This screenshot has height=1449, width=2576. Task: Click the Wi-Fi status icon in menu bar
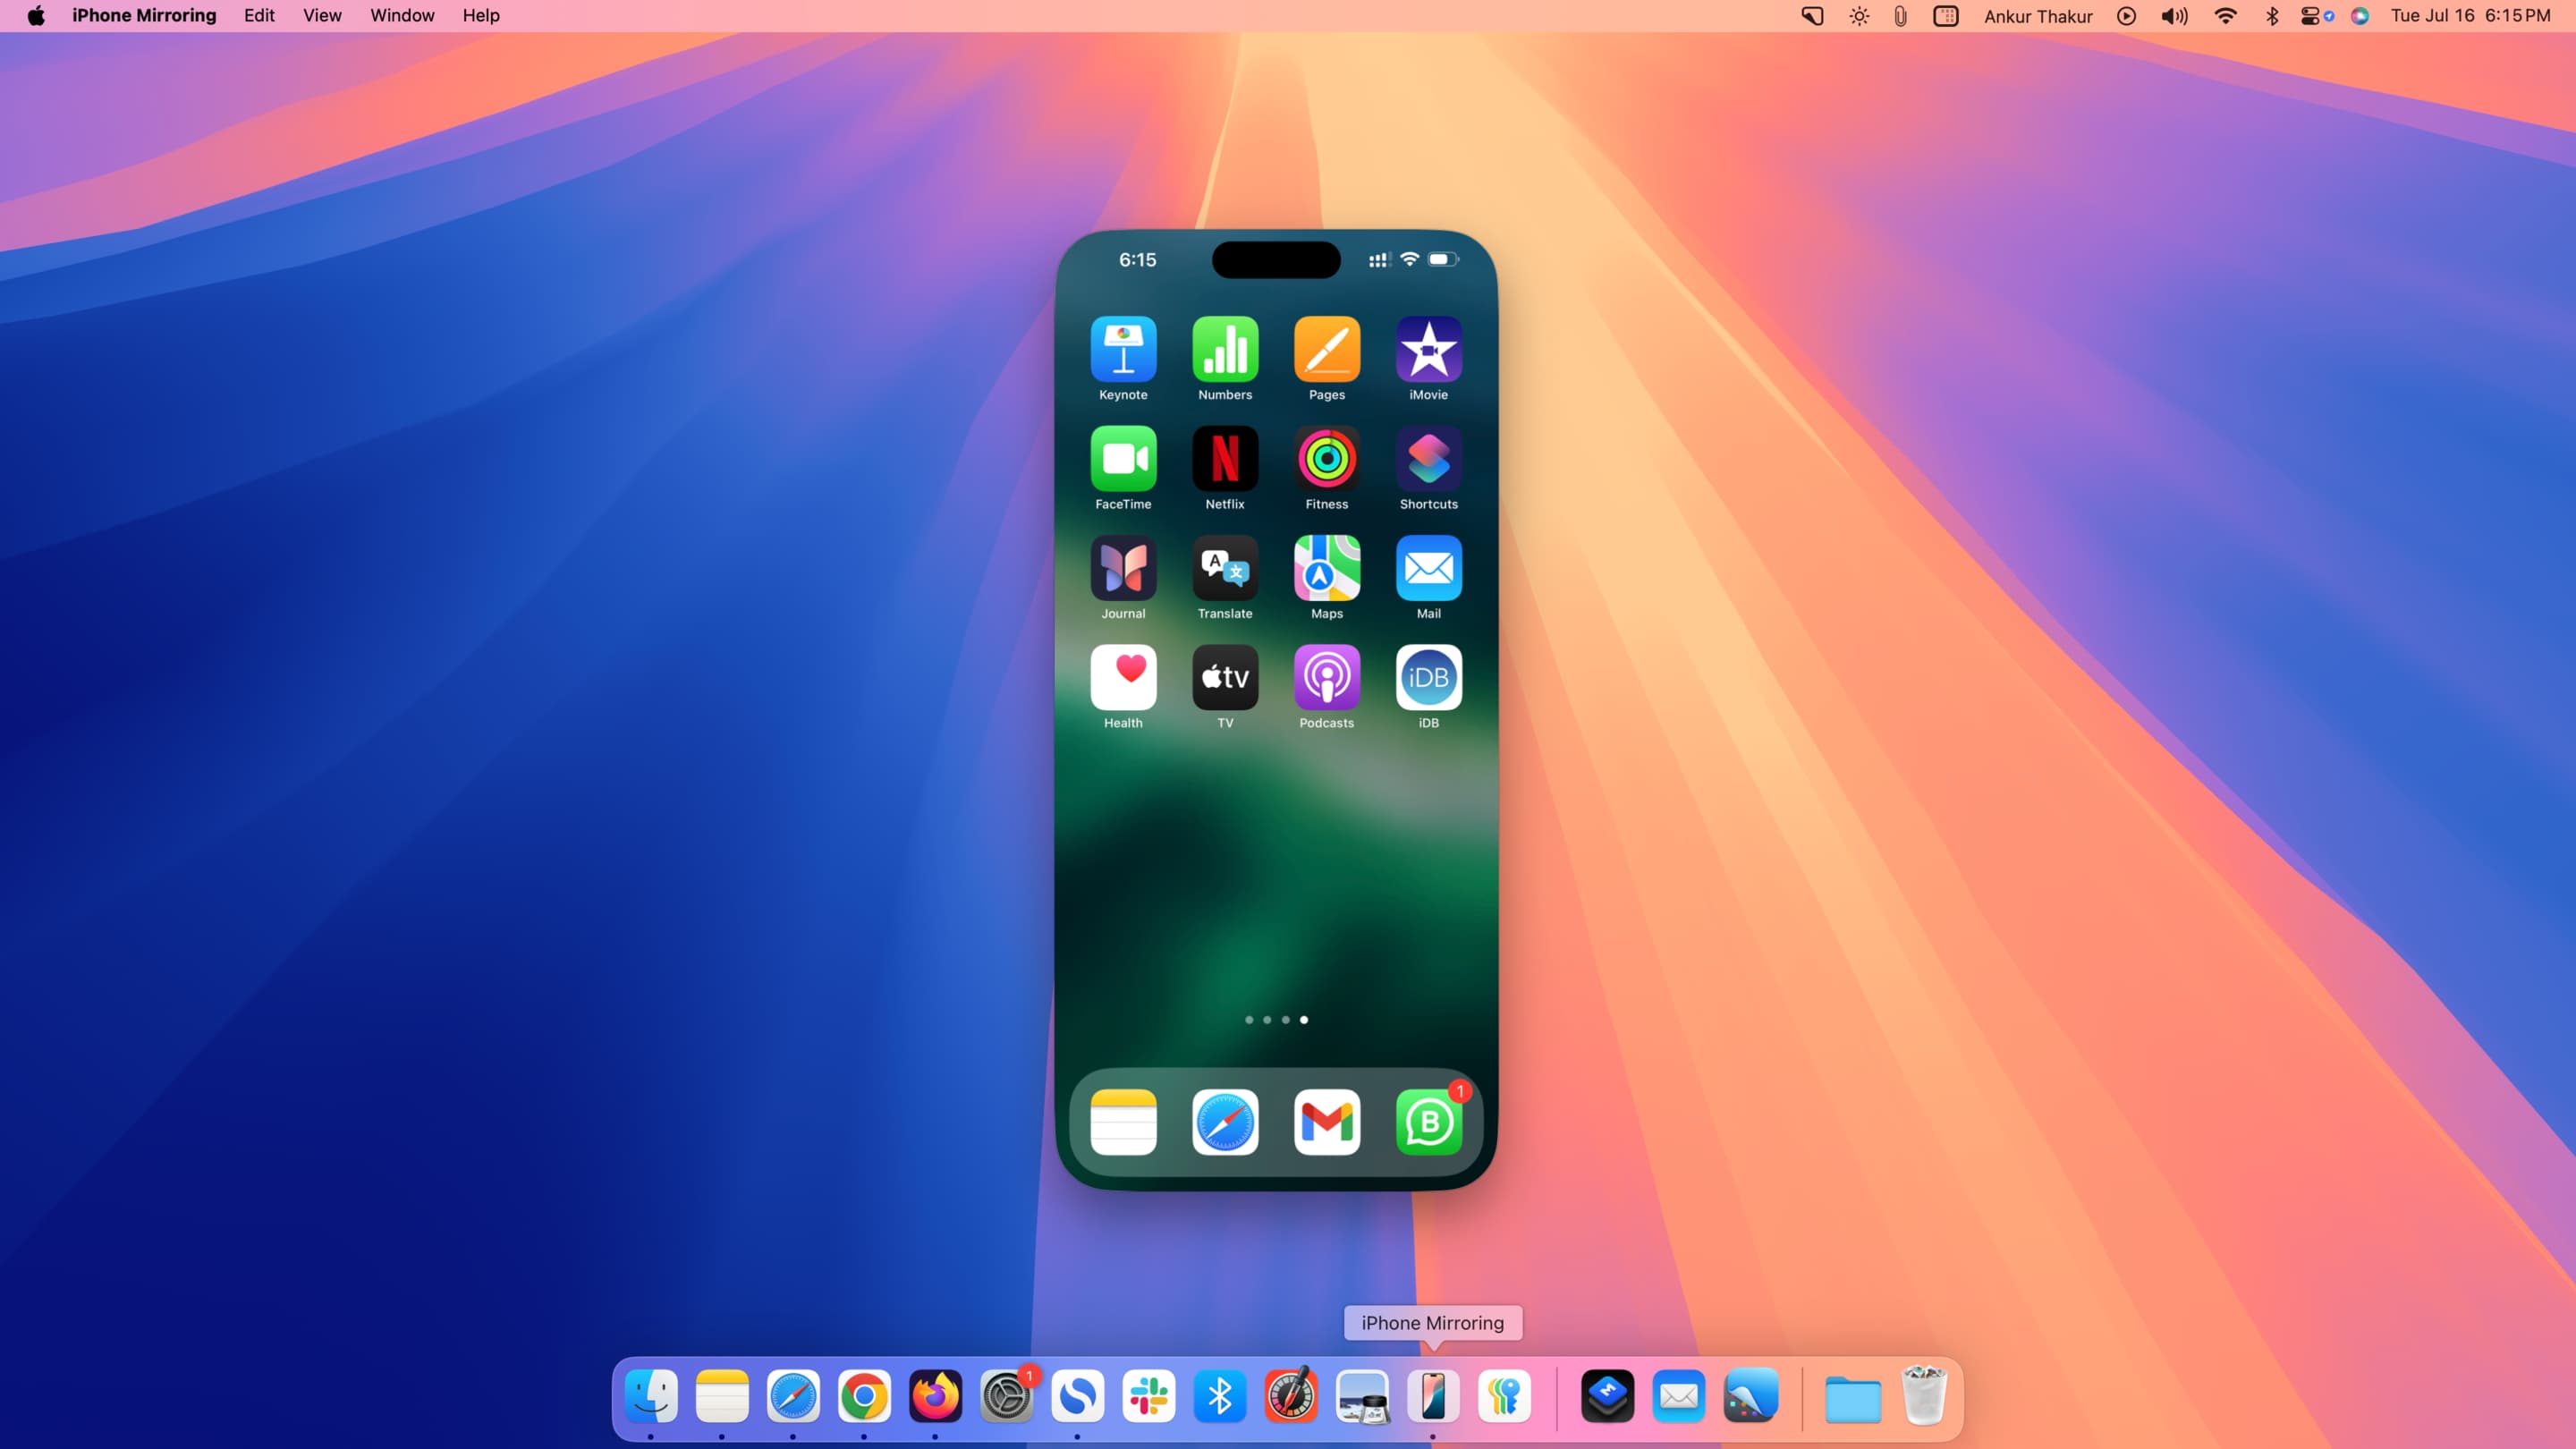(2225, 16)
